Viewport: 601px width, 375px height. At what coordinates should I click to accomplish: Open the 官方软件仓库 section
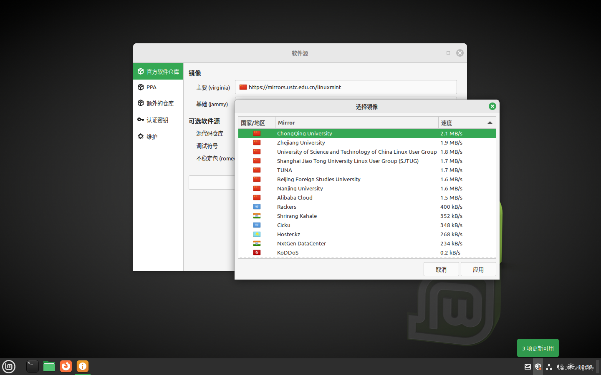pyautogui.click(x=158, y=72)
